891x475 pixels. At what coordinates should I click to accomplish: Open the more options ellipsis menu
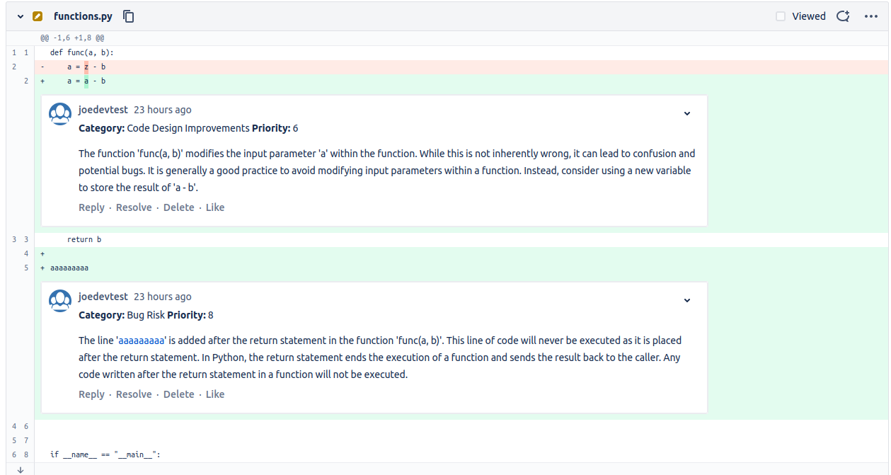point(869,16)
